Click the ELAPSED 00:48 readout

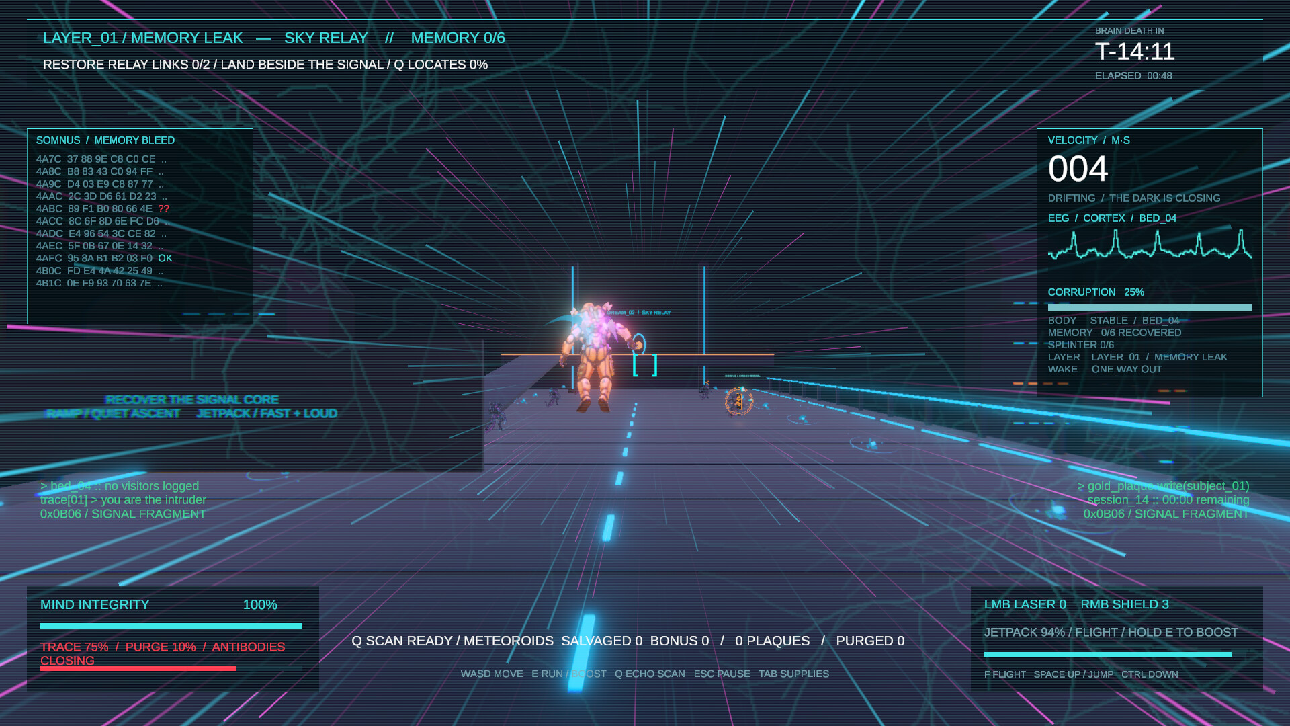(x=1133, y=76)
